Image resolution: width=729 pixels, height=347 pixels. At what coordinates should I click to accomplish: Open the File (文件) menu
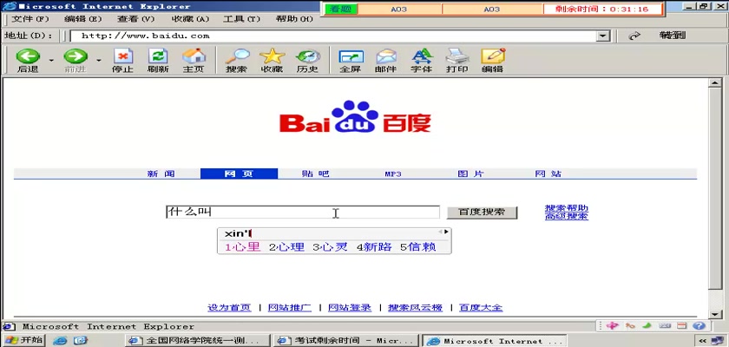30,19
